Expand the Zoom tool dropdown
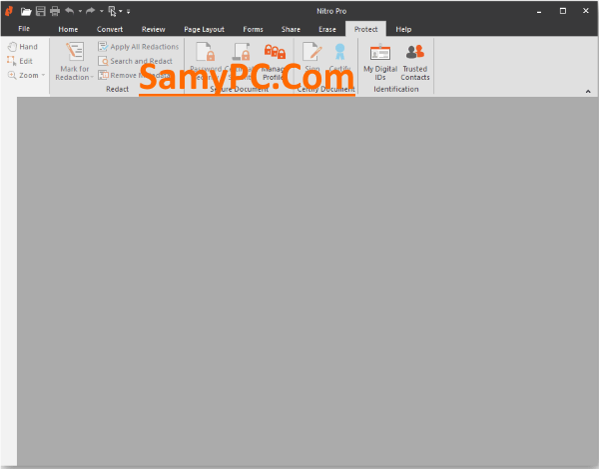 pos(43,75)
